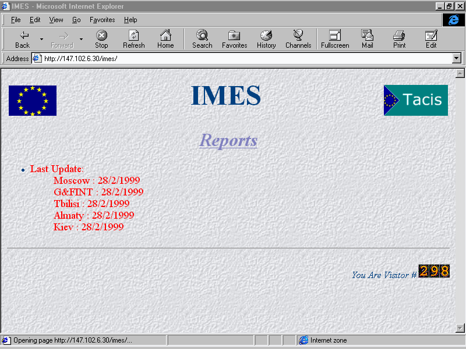Reload page using the Refresh icon
466x349 pixels.
click(x=133, y=35)
